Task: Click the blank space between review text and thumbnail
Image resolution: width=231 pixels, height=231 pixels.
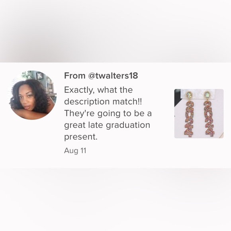Action: tap(163, 114)
